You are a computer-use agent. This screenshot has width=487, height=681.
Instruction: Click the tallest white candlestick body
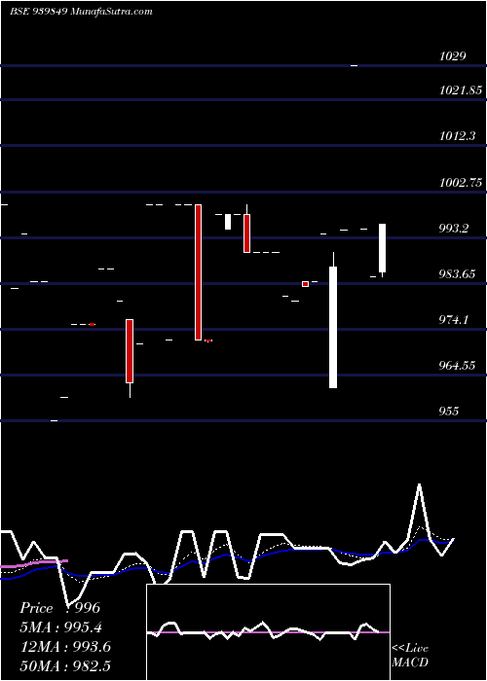click(333, 327)
